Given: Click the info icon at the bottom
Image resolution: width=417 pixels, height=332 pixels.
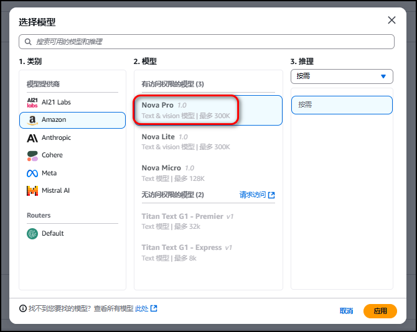Looking at the screenshot, I should point(23,308).
